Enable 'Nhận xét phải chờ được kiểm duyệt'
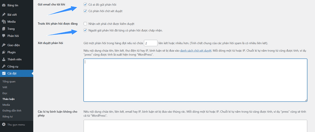Screen dimensions: 315x132 85,24
